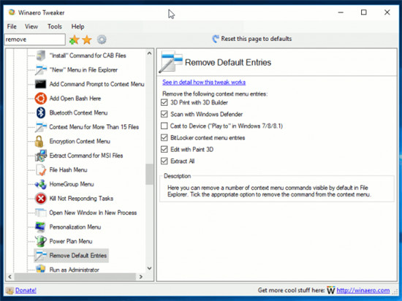The image size is (402, 301).
Task: Click the Bluetooth Context Menu icon
Action: 41,113
